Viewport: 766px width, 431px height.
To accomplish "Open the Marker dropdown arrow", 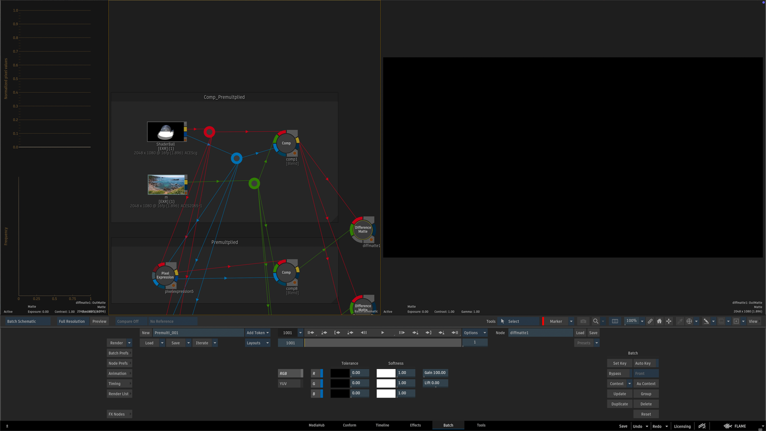I will coord(571,321).
